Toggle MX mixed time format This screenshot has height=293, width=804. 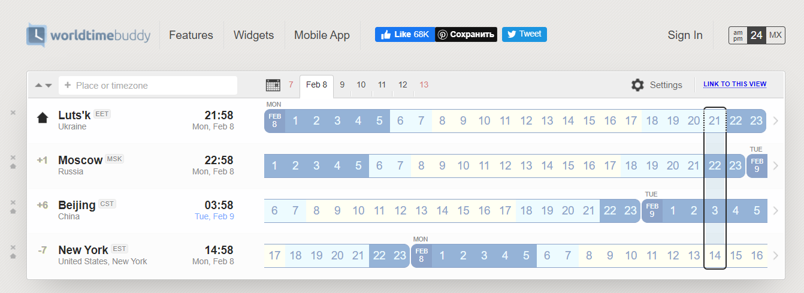click(775, 35)
